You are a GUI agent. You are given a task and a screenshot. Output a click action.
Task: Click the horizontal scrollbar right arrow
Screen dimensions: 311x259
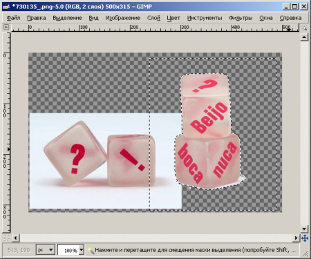(x=296, y=238)
